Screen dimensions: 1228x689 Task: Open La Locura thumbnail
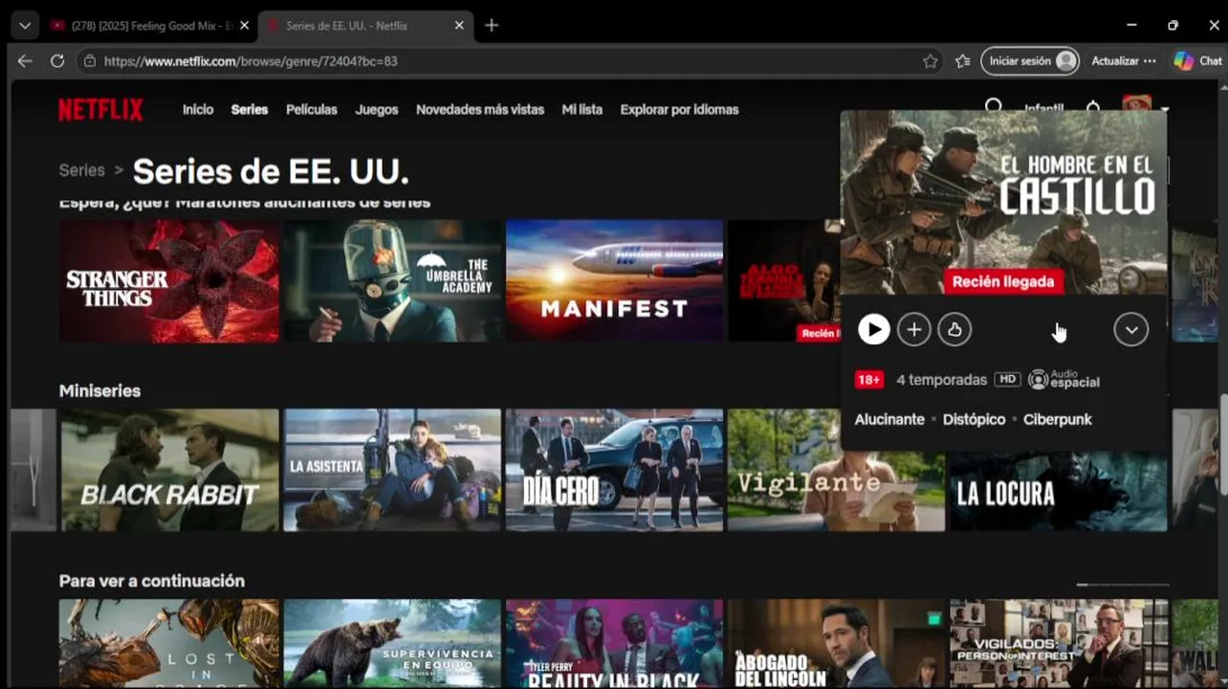pyautogui.click(x=1058, y=491)
